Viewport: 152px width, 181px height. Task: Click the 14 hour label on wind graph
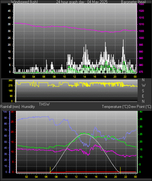84,77
